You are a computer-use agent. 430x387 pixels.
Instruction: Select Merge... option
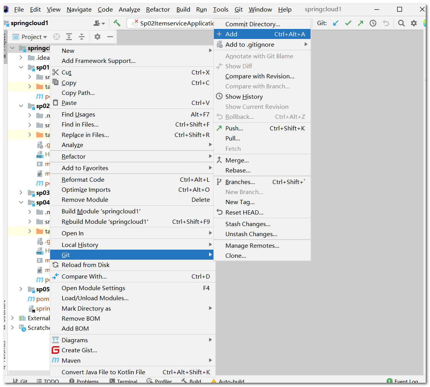pyautogui.click(x=262, y=160)
